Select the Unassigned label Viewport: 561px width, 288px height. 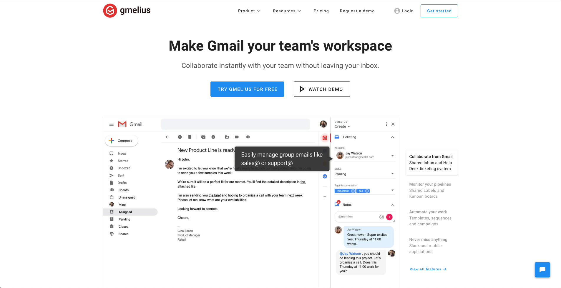tap(127, 197)
